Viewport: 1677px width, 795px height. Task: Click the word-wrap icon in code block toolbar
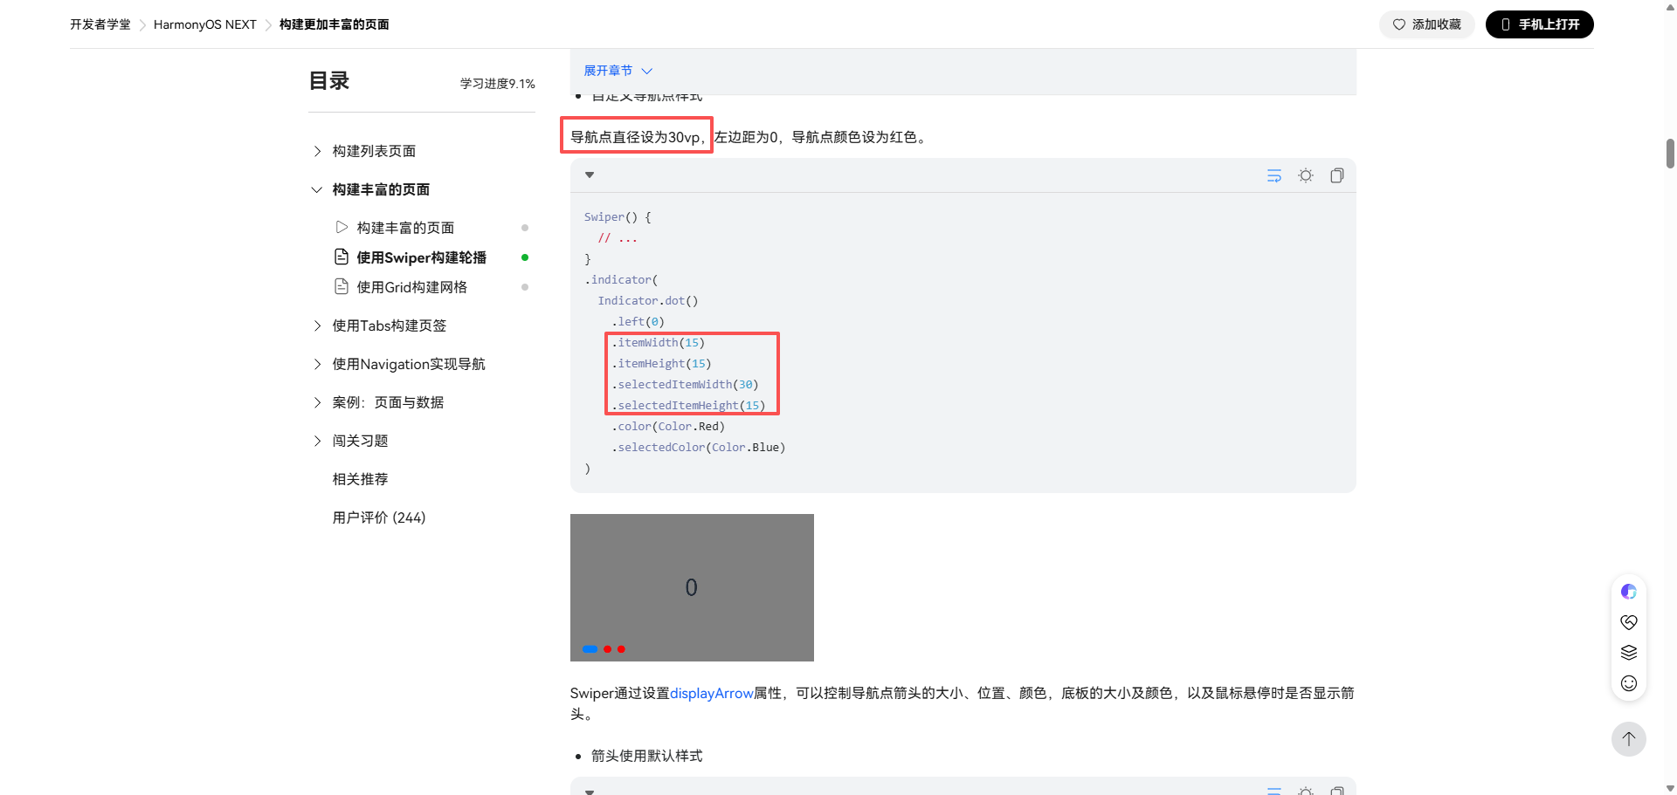1273,175
